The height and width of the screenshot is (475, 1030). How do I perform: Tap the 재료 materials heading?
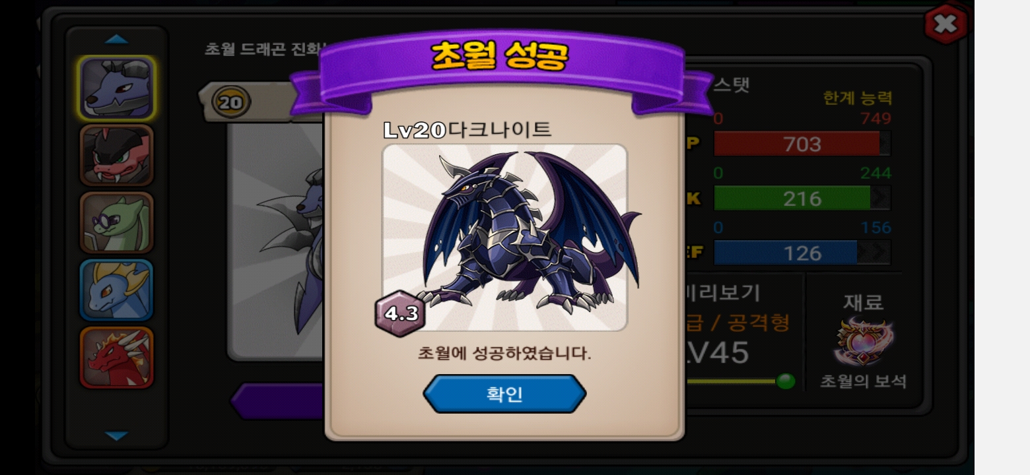[863, 302]
